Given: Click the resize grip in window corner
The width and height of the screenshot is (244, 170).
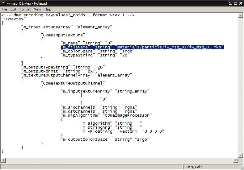Looking at the screenshot, I should click(241, 167).
